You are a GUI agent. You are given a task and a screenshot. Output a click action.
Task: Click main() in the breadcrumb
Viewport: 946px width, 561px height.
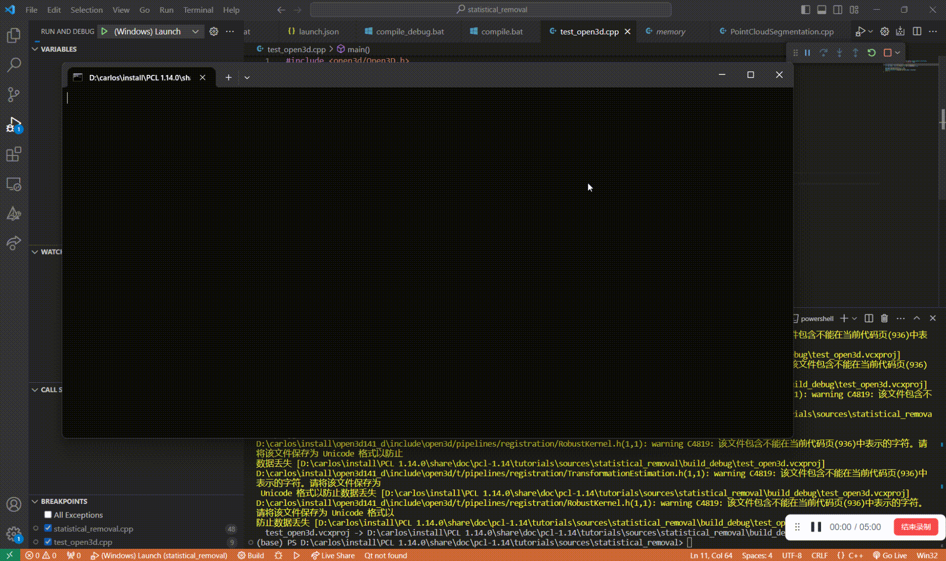point(354,49)
